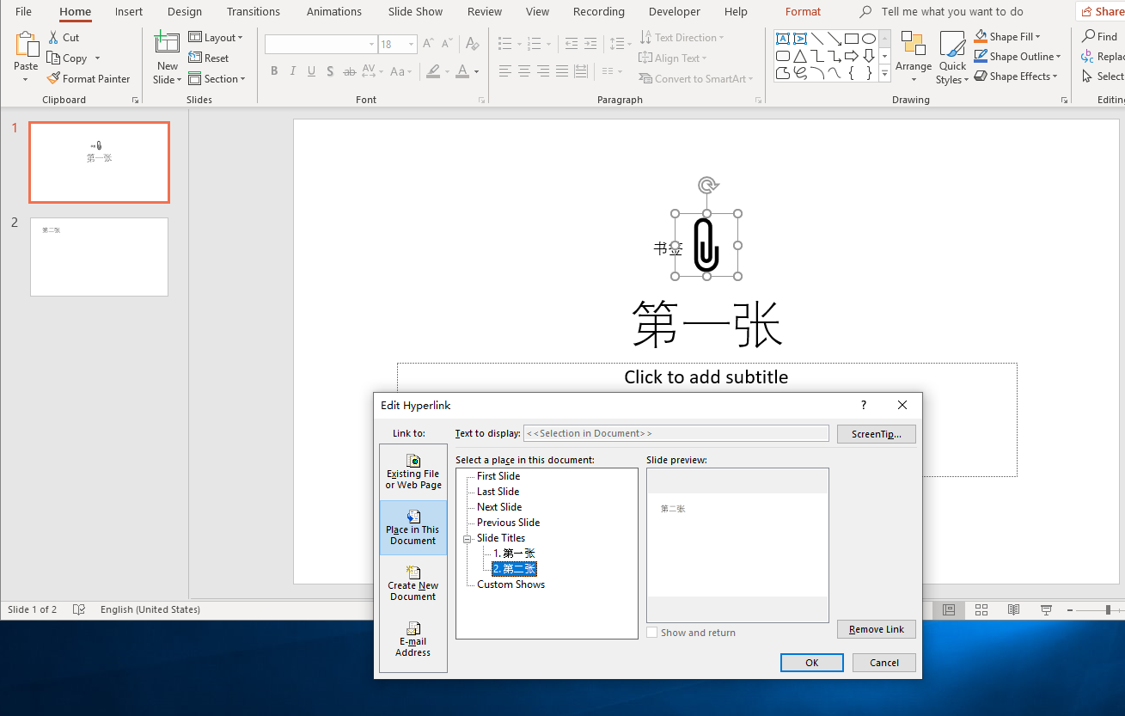Click the Share button

[1101, 11]
